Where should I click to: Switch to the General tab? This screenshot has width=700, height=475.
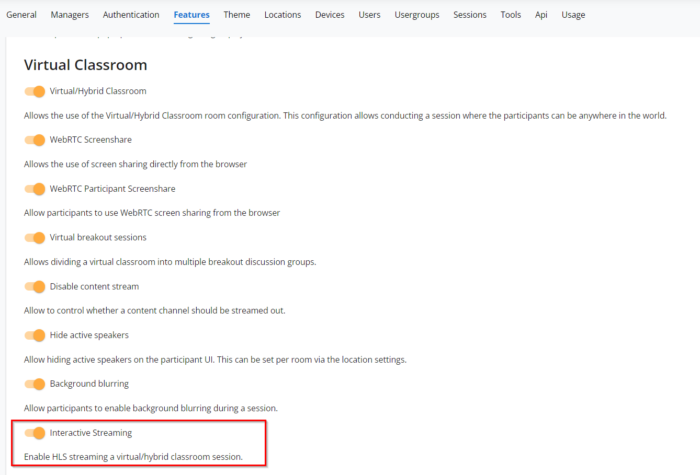[x=21, y=15]
